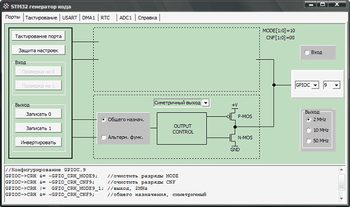Image resolution: width=350 pixels, height=207 pixels.
Task: Click code line //Конфигурирование GPIOC.9
Action: click(x=45, y=169)
